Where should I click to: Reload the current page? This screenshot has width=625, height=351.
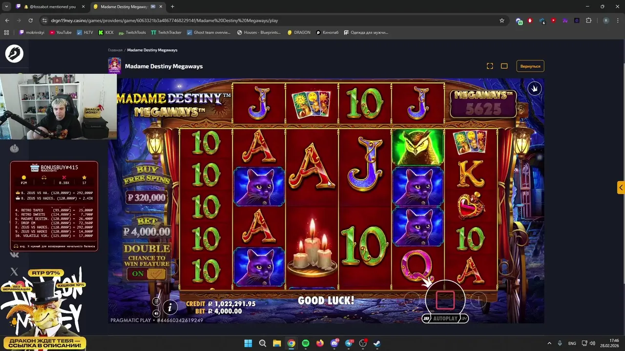pyautogui.click(x=31, y=20)
